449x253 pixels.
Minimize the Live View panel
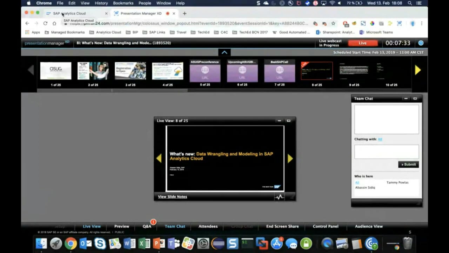(x=279, y=121)
